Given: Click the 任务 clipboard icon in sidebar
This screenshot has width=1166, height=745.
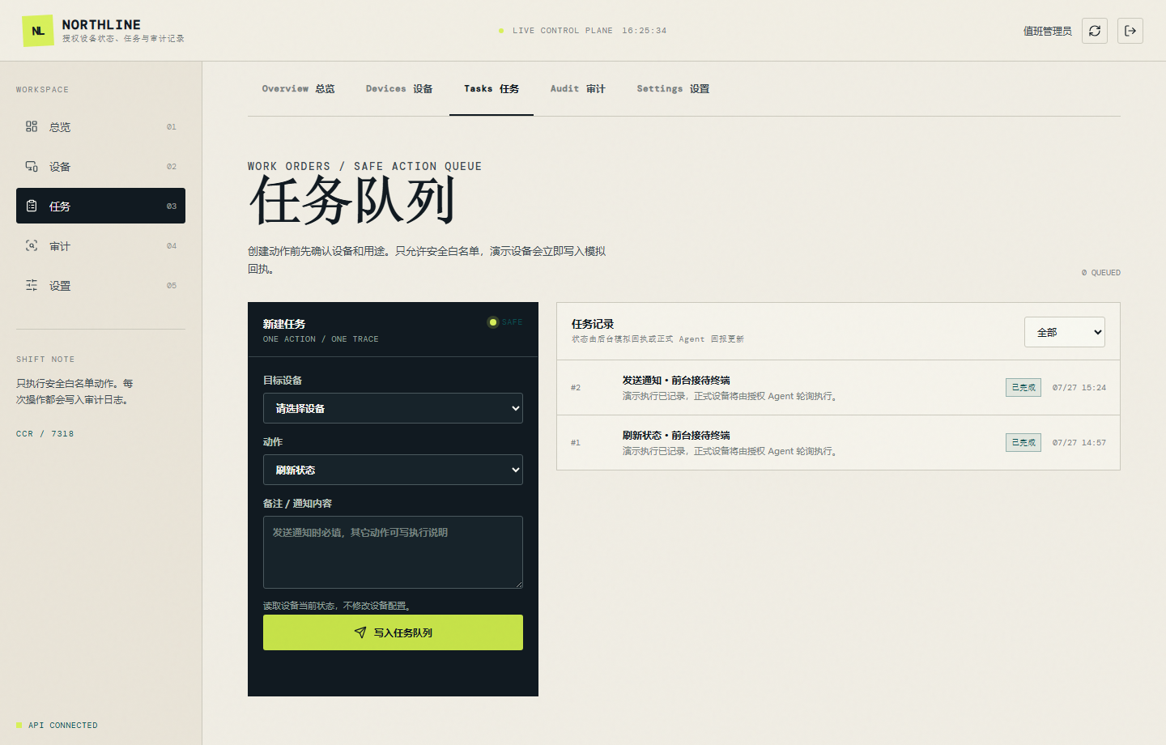Looking at the screenshot, I should click(32, 206).
